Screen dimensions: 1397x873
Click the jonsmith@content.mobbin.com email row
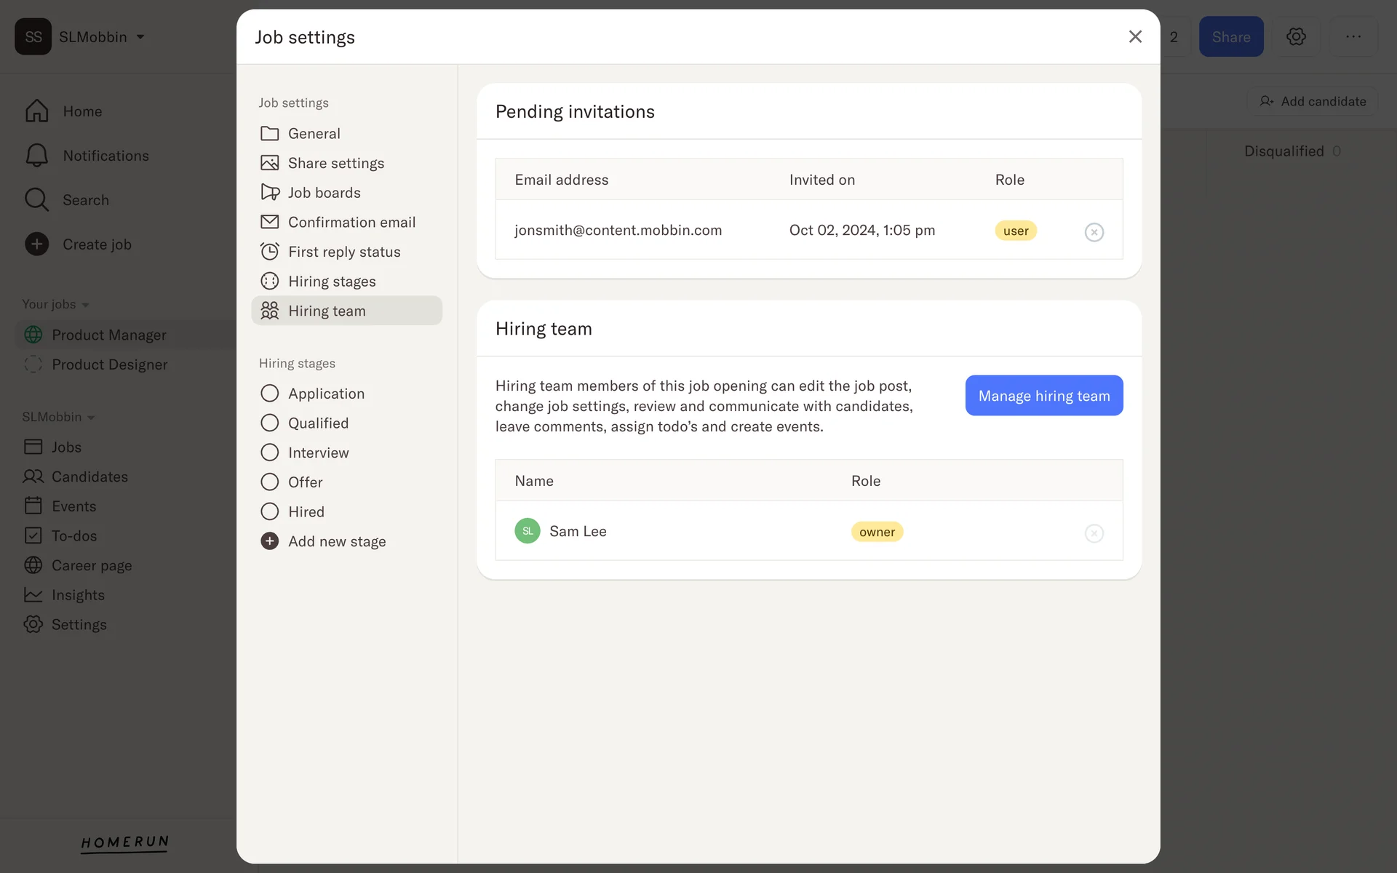point(618,231)
